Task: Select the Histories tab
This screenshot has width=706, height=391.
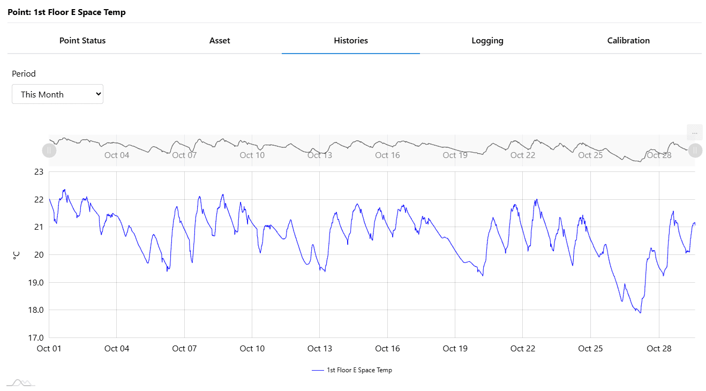Action: coord(351,41)
